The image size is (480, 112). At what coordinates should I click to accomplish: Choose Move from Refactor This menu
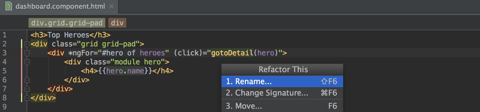tap(282, 106)
